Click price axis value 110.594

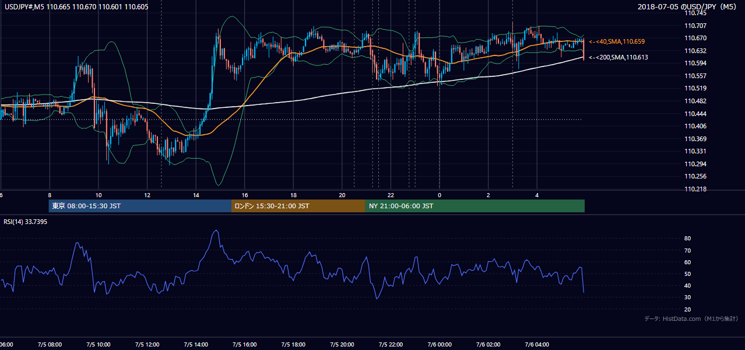click(x=695, y=63)
